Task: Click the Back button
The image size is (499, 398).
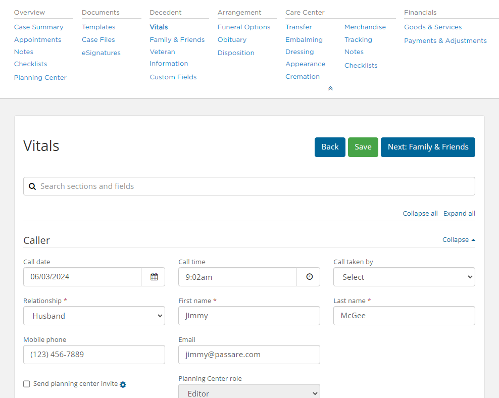Action: [330, 147]
